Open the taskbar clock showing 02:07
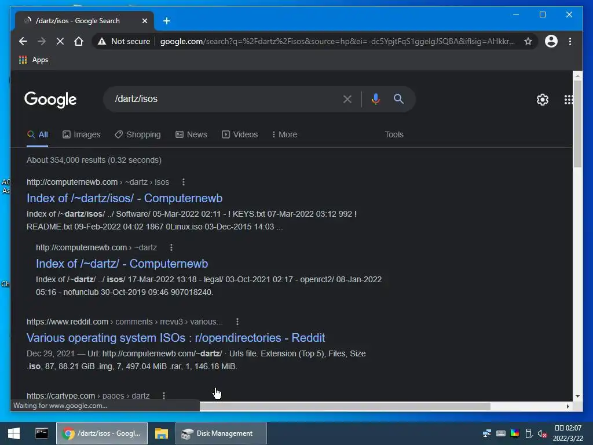The image size is (593, 445). pos(568,433)
